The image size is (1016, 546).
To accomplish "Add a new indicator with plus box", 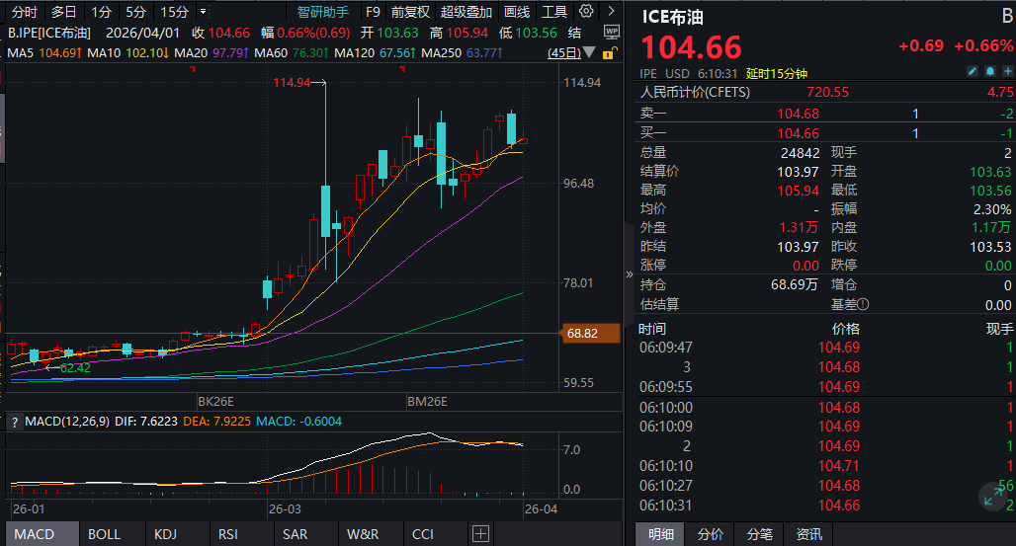I will (x=481, y=534).
